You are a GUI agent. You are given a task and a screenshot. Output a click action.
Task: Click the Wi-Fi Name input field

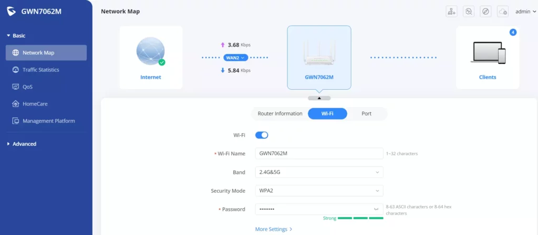pyautogui.click(x=319, y=154)
